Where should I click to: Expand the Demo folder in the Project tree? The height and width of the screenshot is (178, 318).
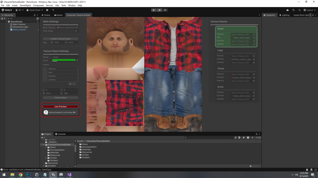[46, 147]
